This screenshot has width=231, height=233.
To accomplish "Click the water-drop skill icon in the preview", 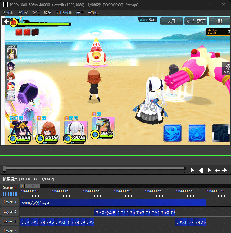I will pos(197,133).
